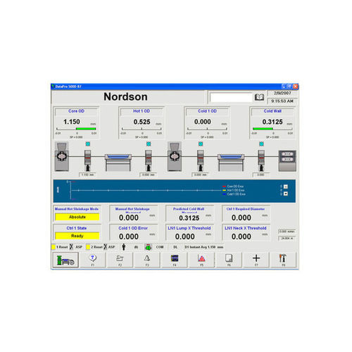Click the Hot 1 OD Error legend entry

click(234, 190)
